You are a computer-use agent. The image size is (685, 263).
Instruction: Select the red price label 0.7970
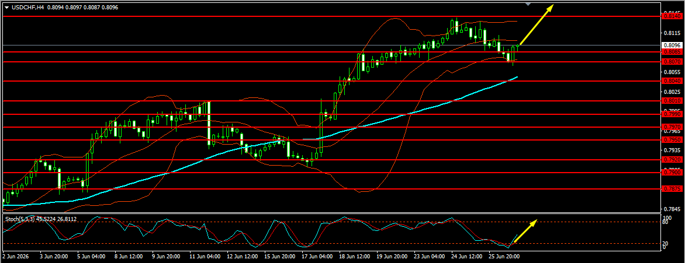pyautogui.click(x=672, y=127)
